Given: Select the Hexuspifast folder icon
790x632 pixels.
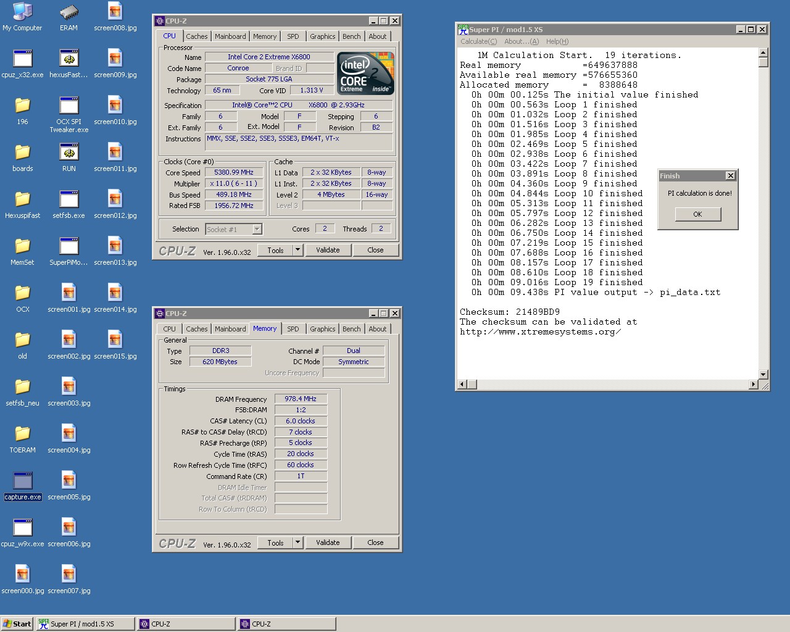Looking at the screenshot, I should coord(22,204).
